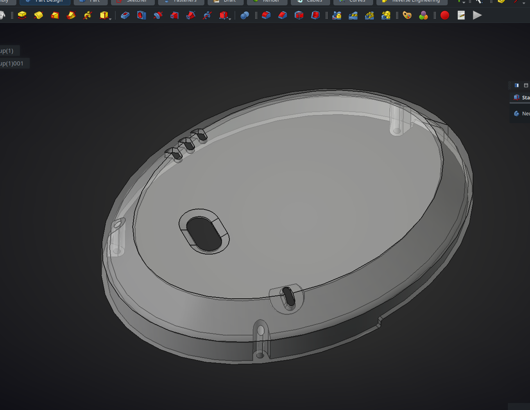Select the Linear Pattern tool

pyautogui.click(x=353, y=16)
